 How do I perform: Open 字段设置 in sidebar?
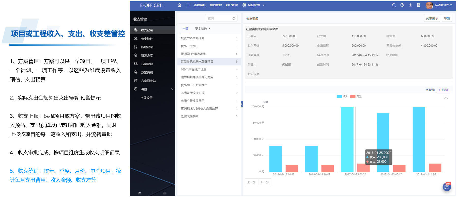[147, 97]
